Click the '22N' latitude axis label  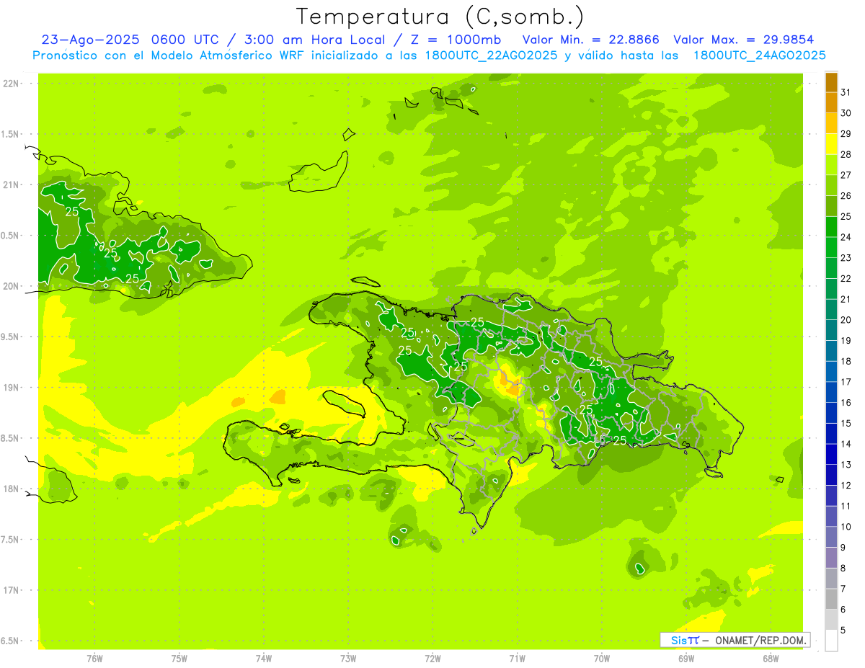[10, 84]
